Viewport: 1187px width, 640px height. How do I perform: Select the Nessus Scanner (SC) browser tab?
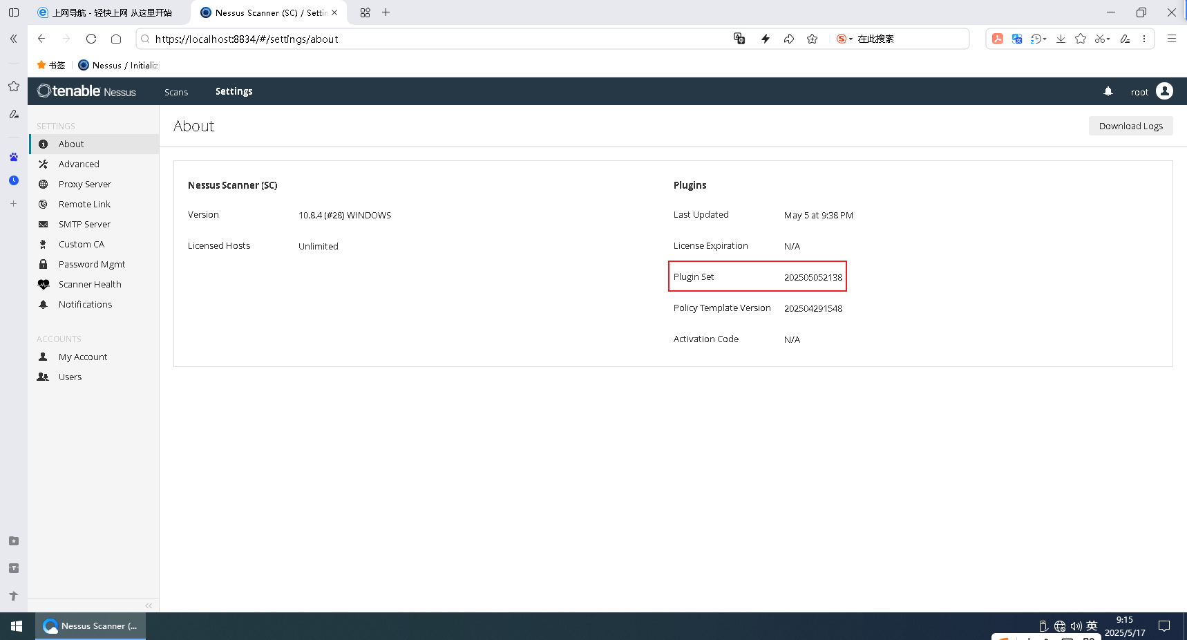tap(268, 12)
